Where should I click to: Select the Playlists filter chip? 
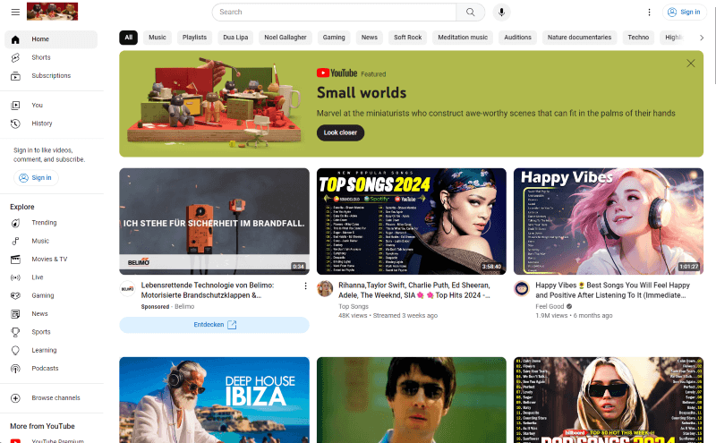(x=194, y=38)
